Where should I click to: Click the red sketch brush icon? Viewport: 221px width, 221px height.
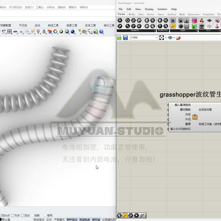tap(179, 38)
